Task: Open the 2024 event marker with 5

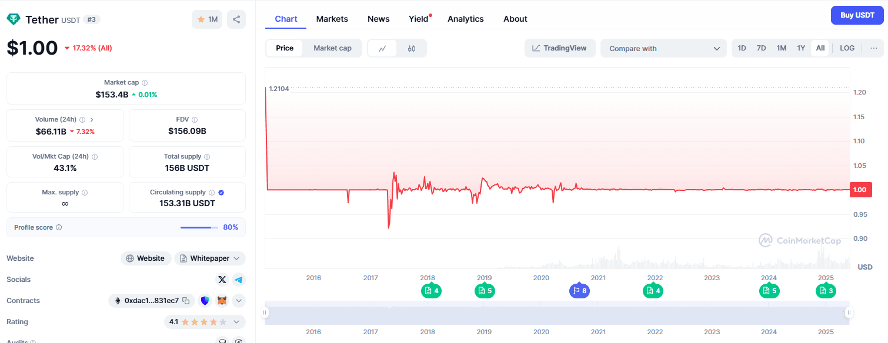Action: pyautogui.click(x=769, y=290)
